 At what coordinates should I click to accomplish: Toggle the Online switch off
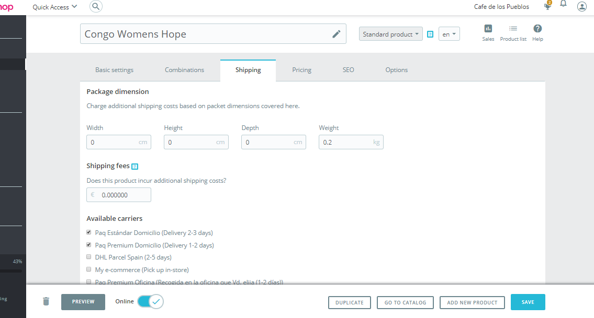point(150,301)
